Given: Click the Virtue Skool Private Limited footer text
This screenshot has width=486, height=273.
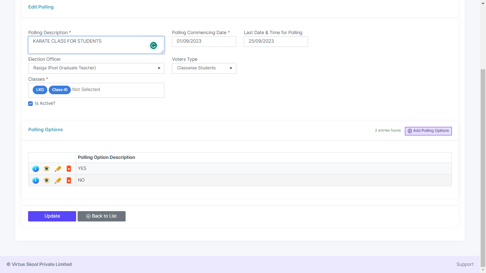Looking at the screenshot, I should [x=39, y=264].
